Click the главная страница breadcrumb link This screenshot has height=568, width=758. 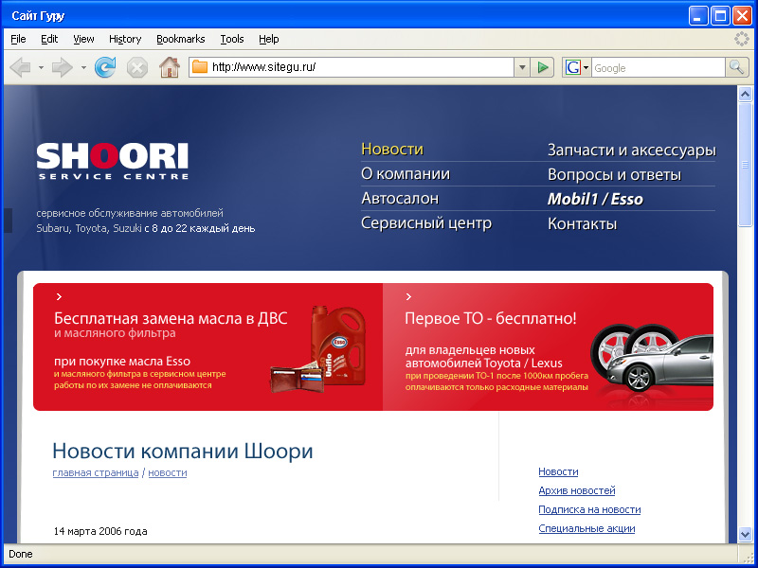click(x=96, y=472)
